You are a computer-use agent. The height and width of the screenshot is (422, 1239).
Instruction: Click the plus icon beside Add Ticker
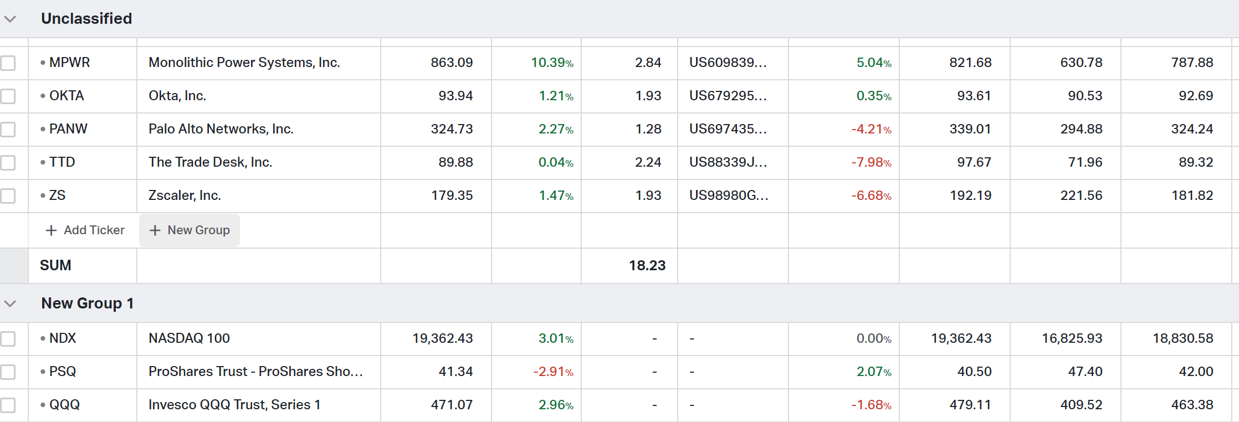pos(51,230)
